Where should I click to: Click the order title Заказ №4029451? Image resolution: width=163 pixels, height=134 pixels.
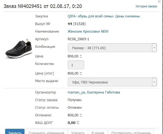click(23, 6)
